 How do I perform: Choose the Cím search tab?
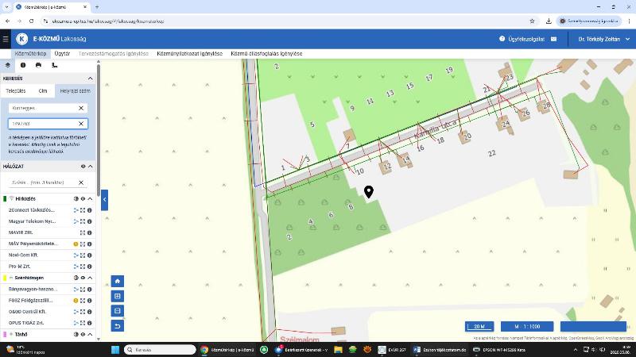[x=43, y=91]
